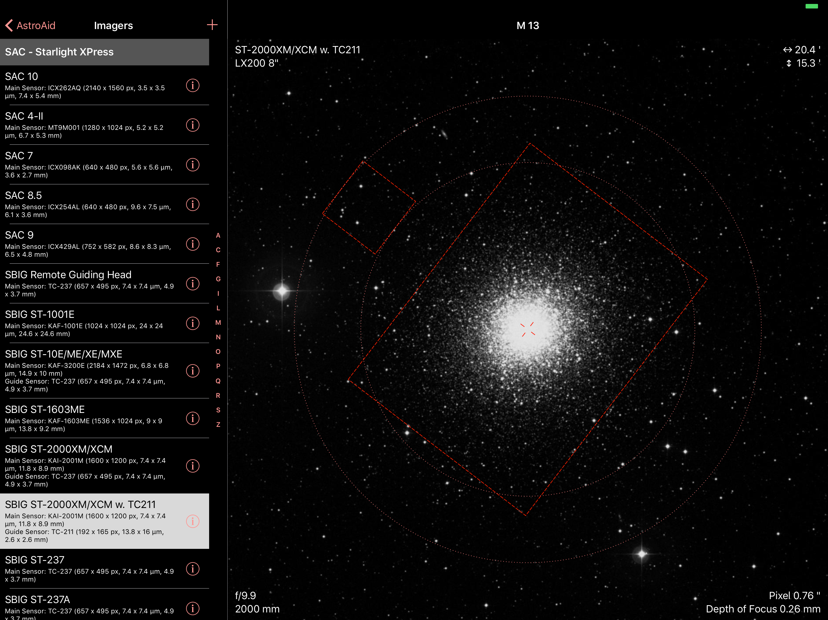828x620 pixels.
Task: Jump to index letter M
Action: click(x=218, y=322)
